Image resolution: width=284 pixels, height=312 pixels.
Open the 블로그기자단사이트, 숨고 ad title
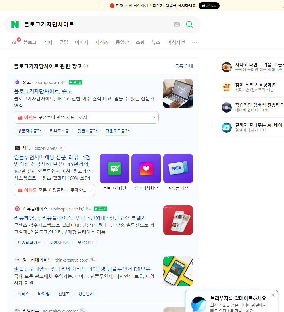43,91
